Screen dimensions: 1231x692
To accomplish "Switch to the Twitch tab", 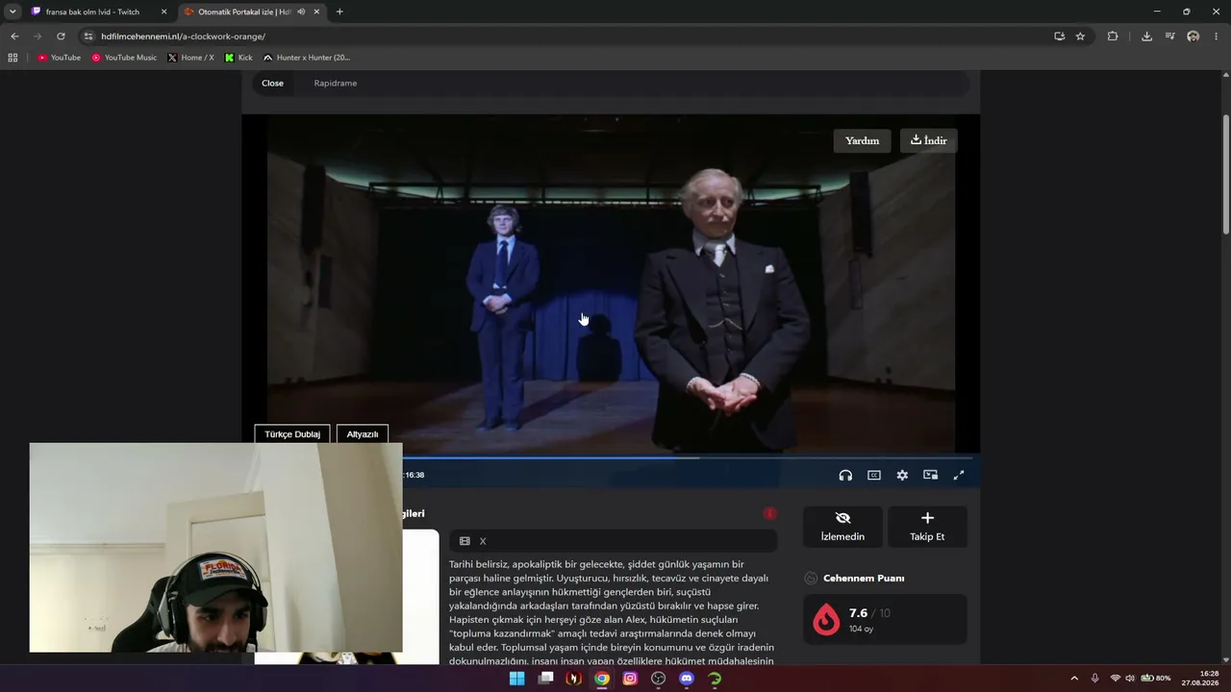I will click(99, 12).
